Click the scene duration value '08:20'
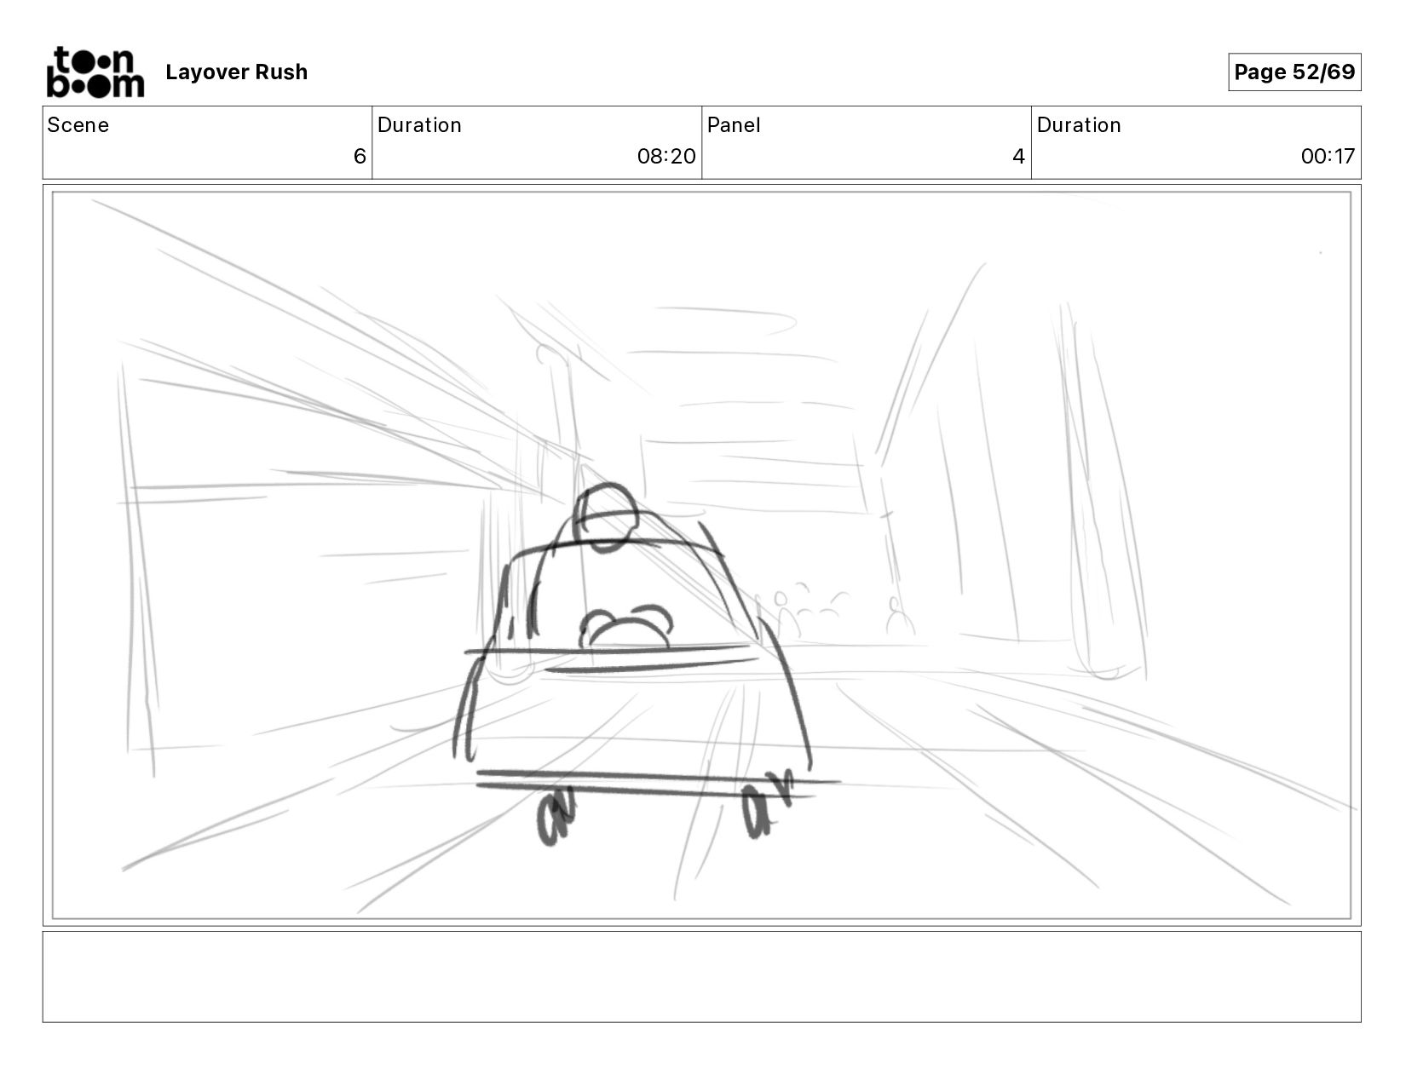This screenshot has height=1086, width=1406. 666,157
